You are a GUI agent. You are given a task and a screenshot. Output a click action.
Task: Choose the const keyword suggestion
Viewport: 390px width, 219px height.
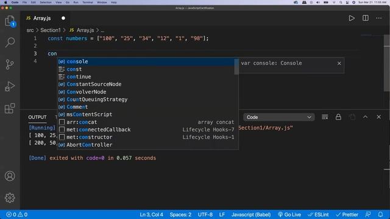point(146,69)
